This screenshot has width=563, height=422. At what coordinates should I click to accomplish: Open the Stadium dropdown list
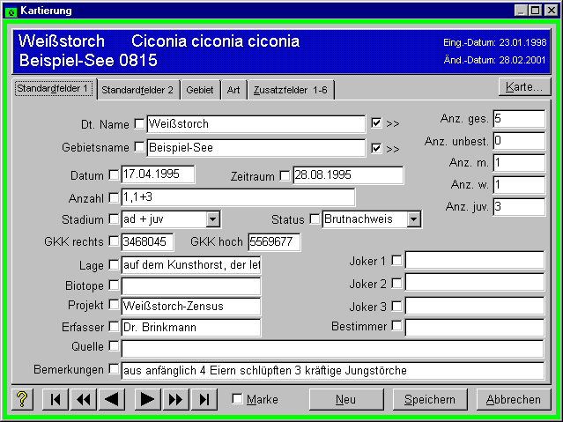coord(212,218)
